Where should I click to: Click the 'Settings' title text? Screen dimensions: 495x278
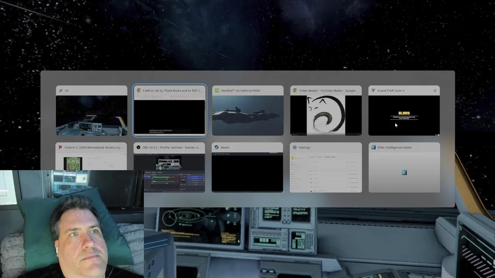pyautogui.click(x=304, y=147)
